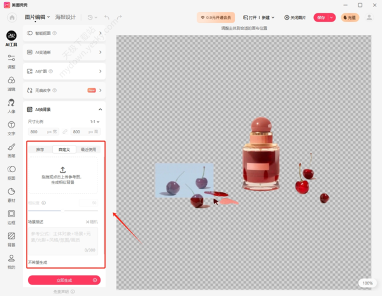This screenshot has width=382, height=296.
Task: Click the 关闭图片 close image button
Action: coord(295,17)
